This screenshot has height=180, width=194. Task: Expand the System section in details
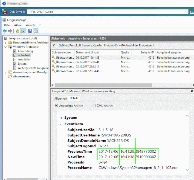(x=61, y=118)
